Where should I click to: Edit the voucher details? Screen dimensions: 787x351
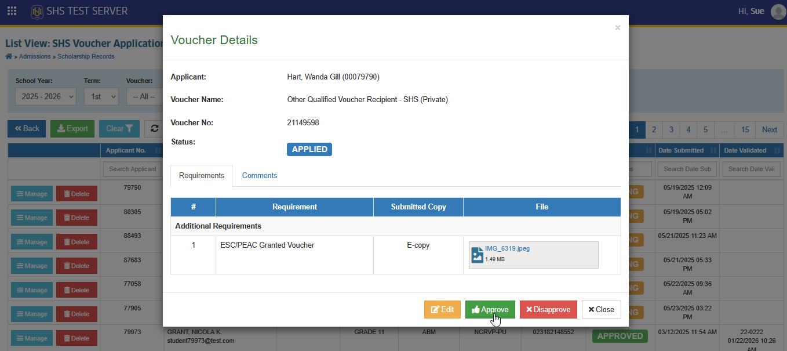click(442, 310)
